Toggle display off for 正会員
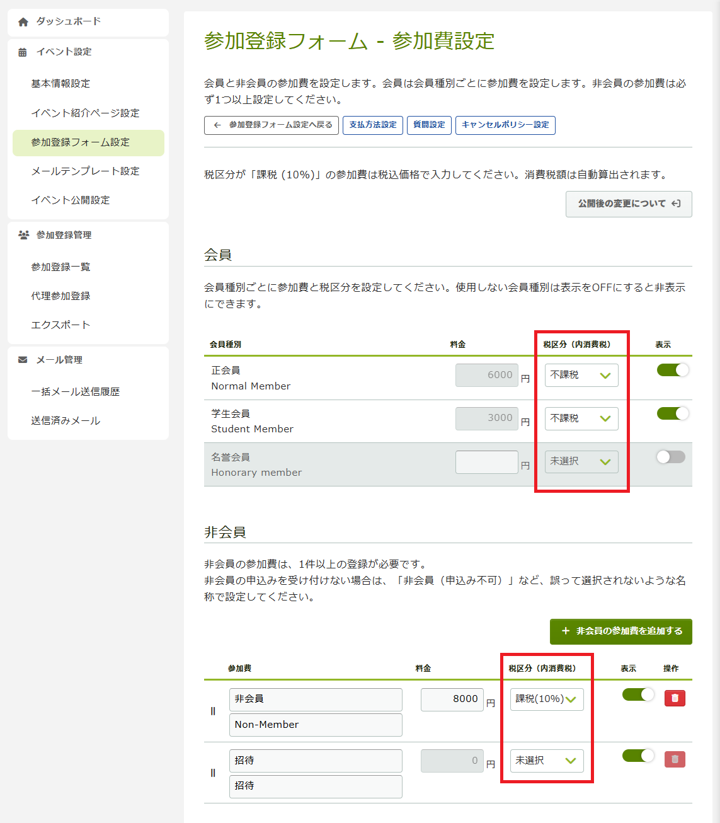 tap(672, 370)
